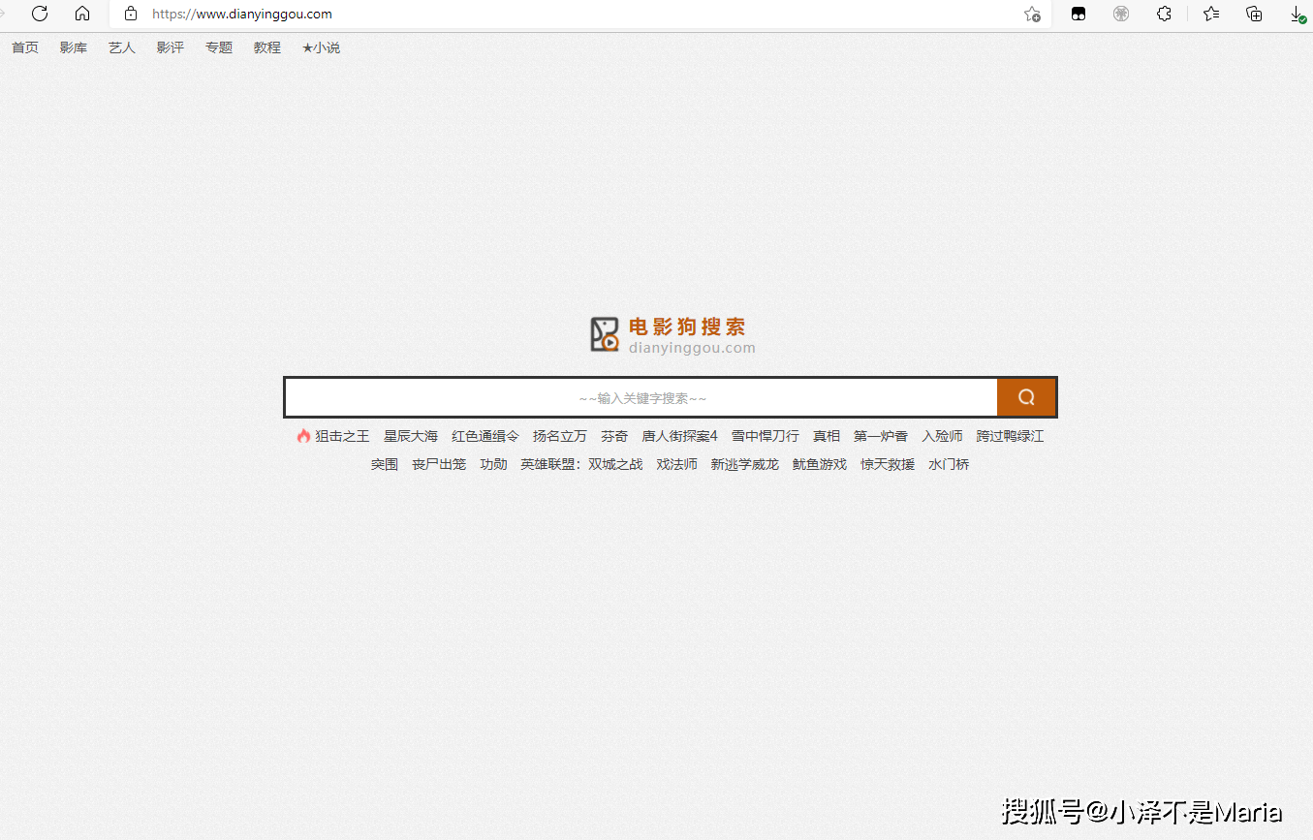1313x840 pixels.
Task: Open the browser Downloads icon
Action: (x=1297, y=14)
